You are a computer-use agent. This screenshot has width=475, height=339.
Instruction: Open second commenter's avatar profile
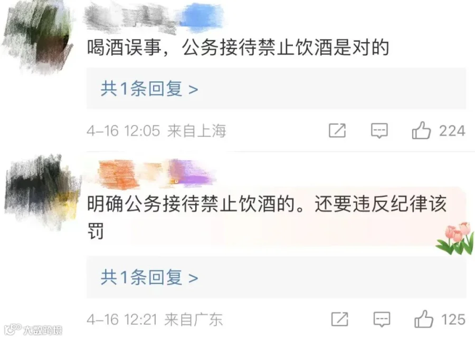click(x=42, y=191)
